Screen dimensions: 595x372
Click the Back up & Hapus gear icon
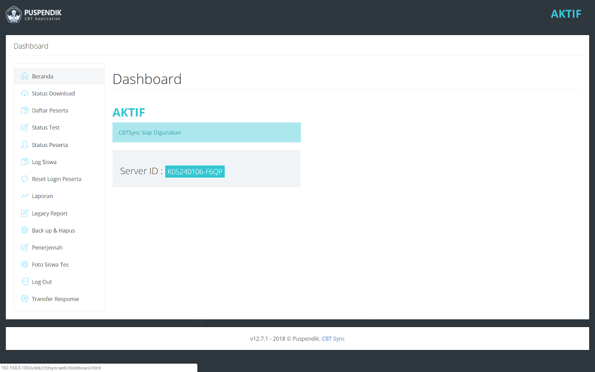[x=25, y=230]
